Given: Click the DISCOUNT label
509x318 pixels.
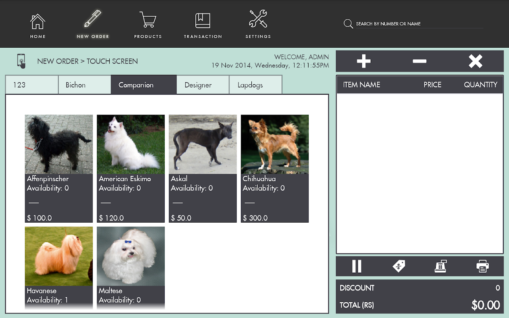Looking at the screenshot, I should click(357, 288).
